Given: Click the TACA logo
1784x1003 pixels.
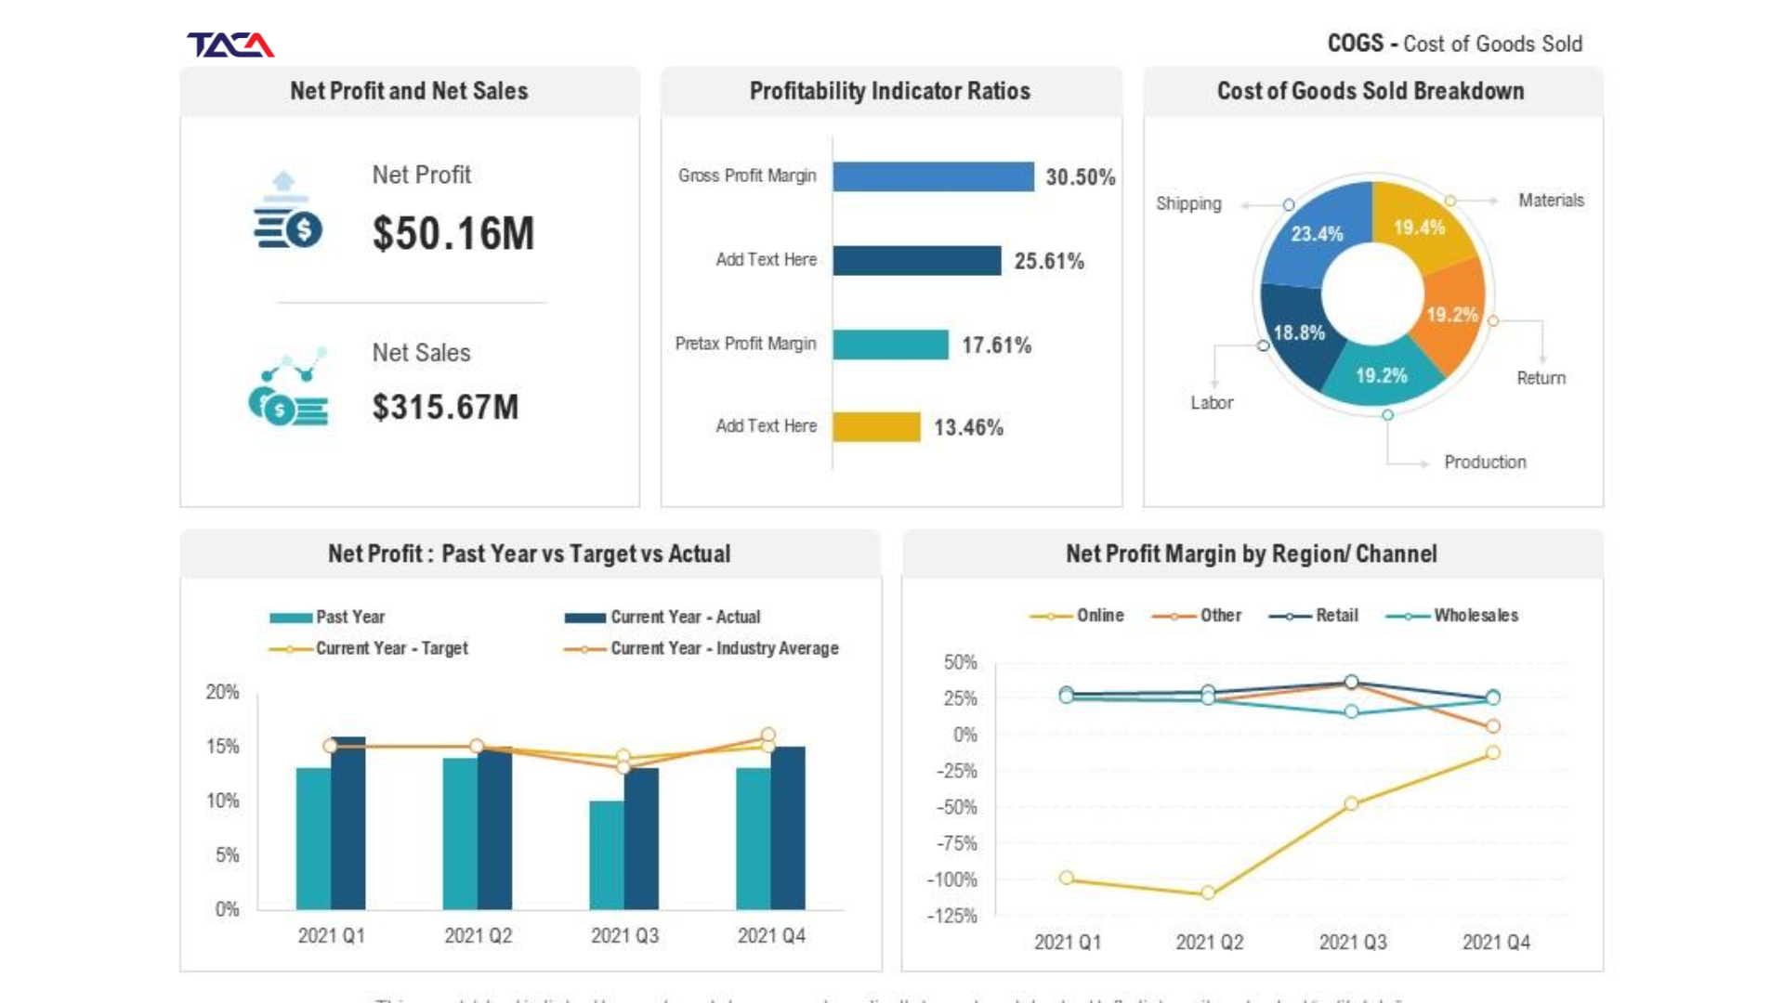Looking at the screenshot, I should pos(230,45).
